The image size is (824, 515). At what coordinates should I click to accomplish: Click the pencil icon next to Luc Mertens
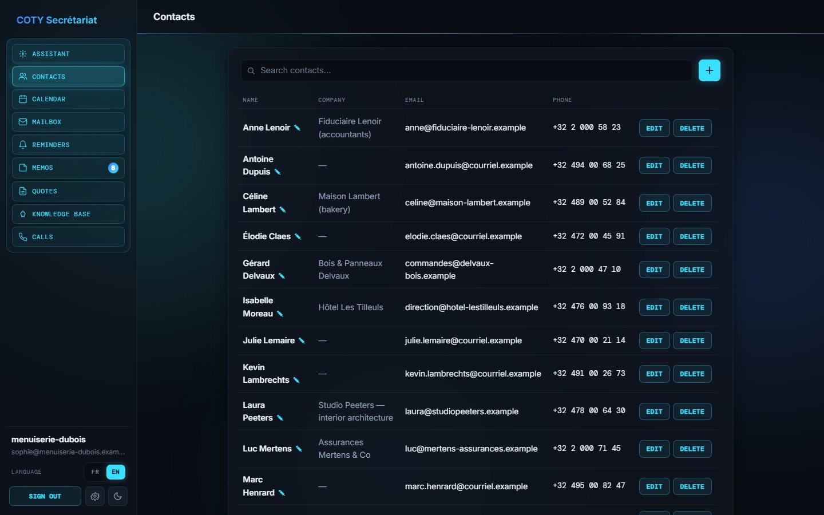[x=299, y=449]
